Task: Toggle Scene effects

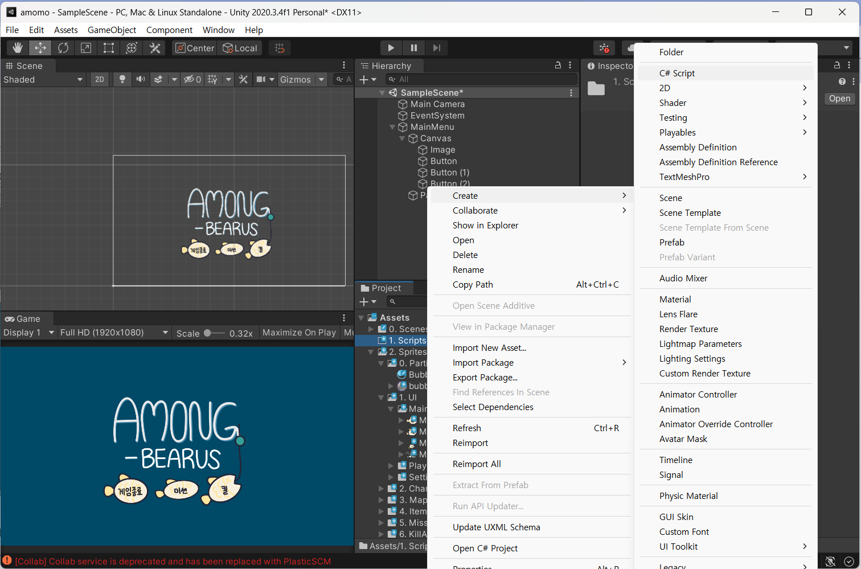Action: pyautogui.click(x=159, y=79)
